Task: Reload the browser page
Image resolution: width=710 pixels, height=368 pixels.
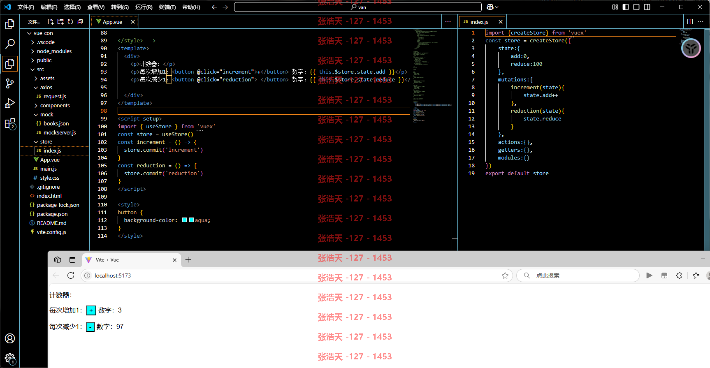Action: tap(71, 275)
